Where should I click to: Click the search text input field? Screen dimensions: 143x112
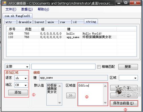point(63,67)
